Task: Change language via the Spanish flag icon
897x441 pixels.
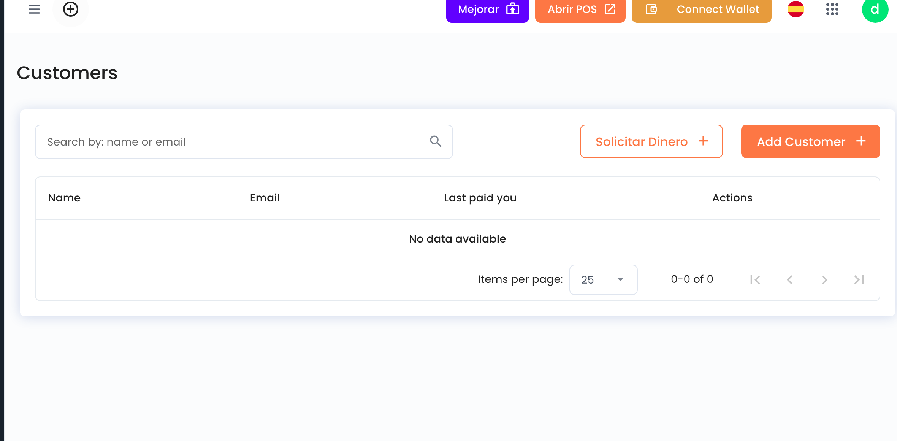Action: coord(796,9)
